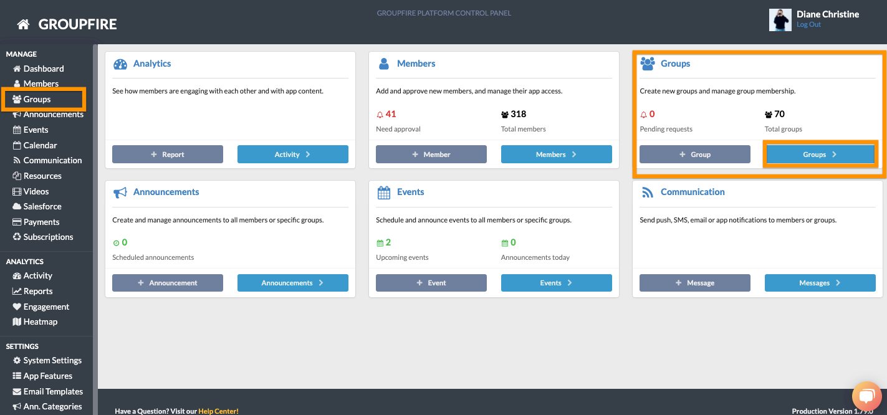Image resolution: width=887 pixels, height=415 pixels.
Task: Click the Groups people icon in card header
Action: coord(648,64)
